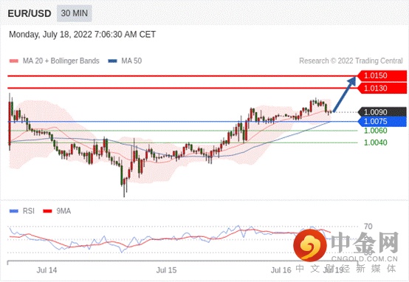409x282 pixels.
Task: Click the 'Jul 14' date axis label
Action: pyautogui.click(x=47, y=270)
